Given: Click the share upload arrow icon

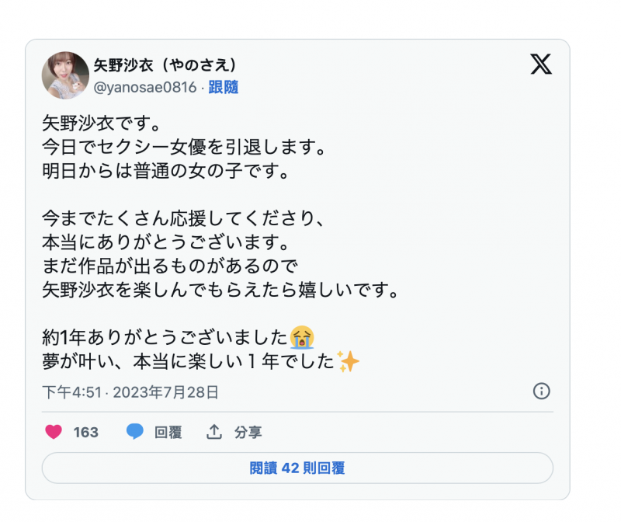Looking at the screenshot, I should tap(214, 433).
